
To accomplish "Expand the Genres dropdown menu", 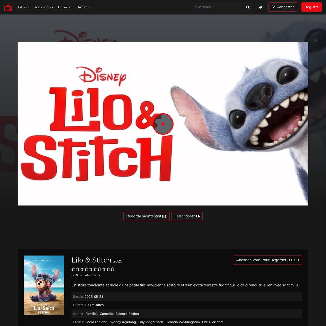I will point(66,7).
